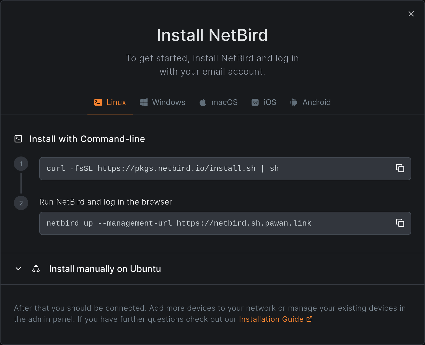The width and height of the screenshot is (425, 345).
Task: Click the Android robot icon
Action: 294,103
